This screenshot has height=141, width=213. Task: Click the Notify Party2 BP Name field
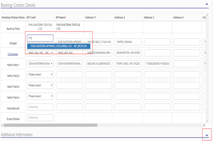(69, 74)
